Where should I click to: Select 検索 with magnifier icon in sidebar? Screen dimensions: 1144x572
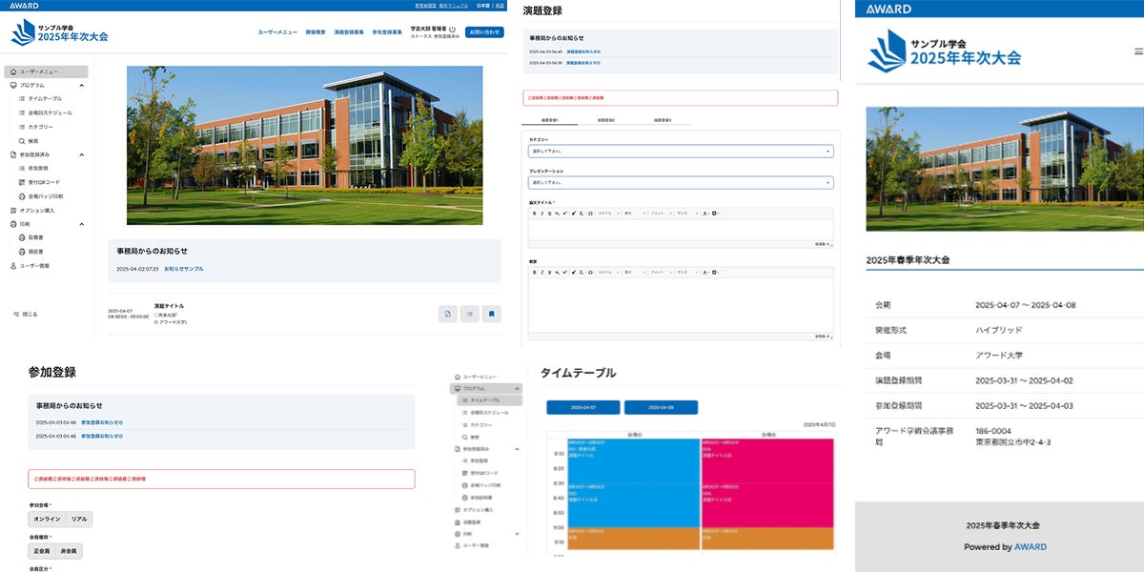tap(32, 140)
